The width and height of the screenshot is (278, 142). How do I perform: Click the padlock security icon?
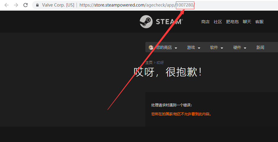point(37,5)
